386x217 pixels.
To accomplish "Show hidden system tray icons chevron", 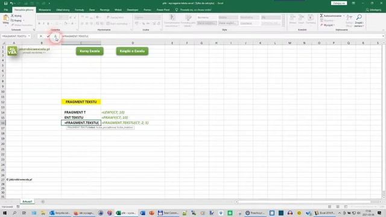I will (340, 213).
